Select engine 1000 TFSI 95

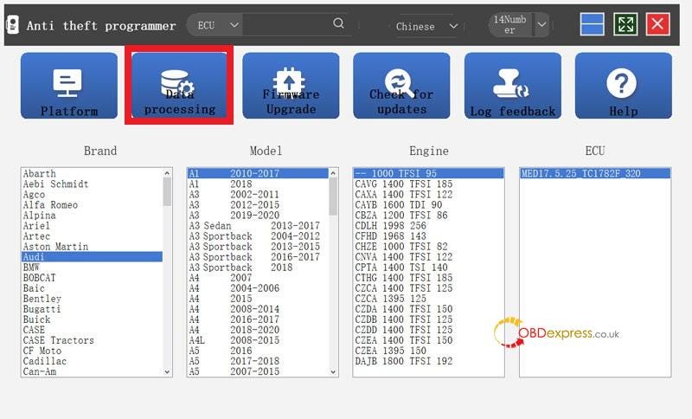point(428,173)
